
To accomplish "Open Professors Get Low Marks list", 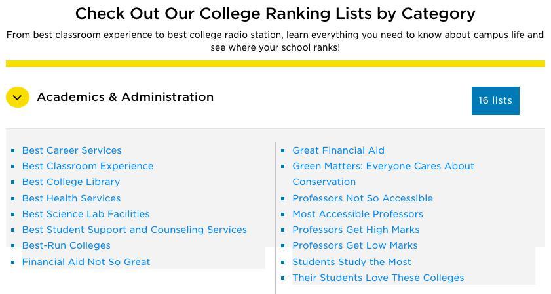I will [x=354, y=245].
